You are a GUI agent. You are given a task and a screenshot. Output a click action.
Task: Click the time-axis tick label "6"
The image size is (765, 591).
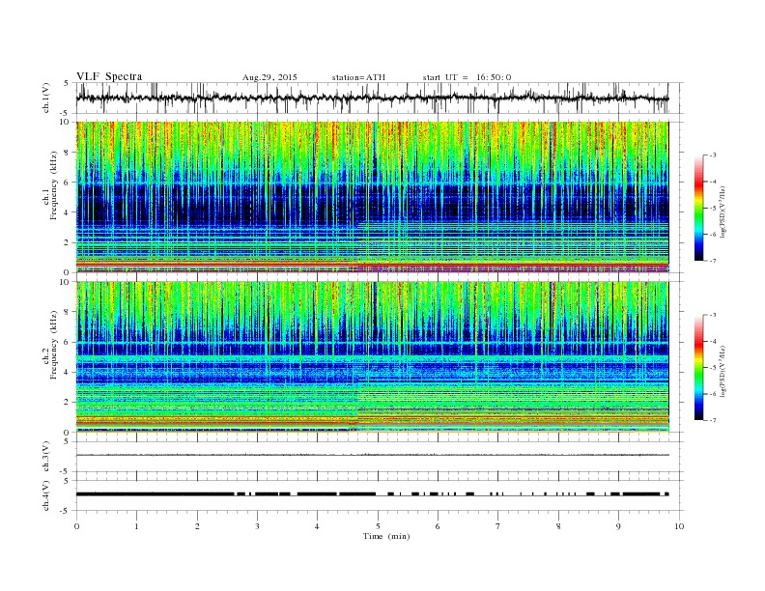438,526
